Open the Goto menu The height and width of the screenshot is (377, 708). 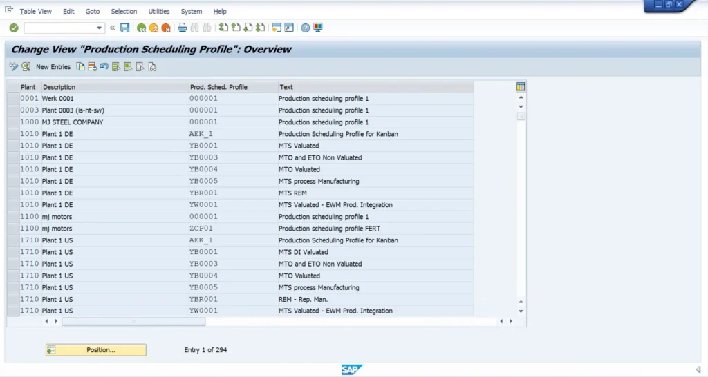[x=93, y=11]
